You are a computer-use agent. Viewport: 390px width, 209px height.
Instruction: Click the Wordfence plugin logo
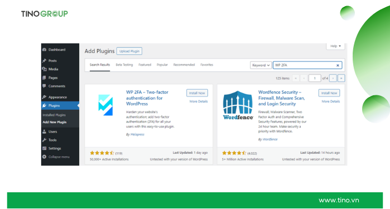pos(238,105)
